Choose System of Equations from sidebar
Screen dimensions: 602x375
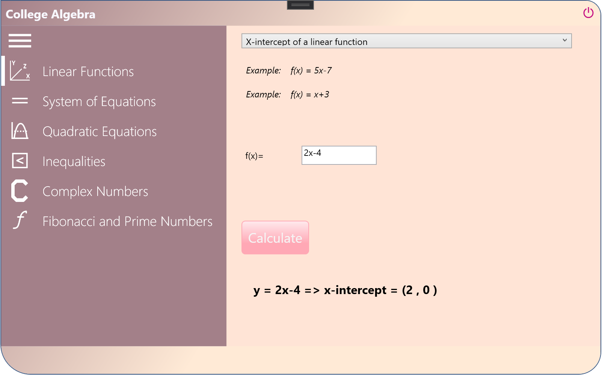(x=99, y=101)
